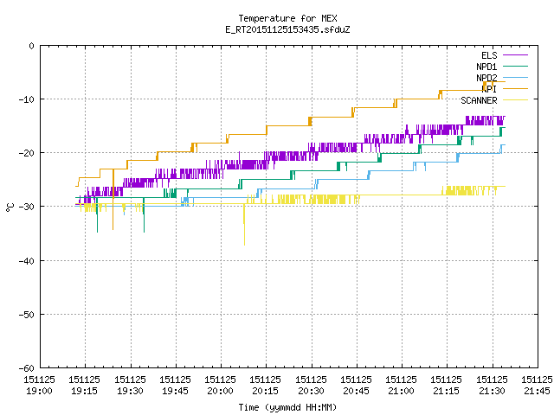Click the y-axis label -40
The width and height of the screenshot is (554, 415).
(27, 261)
